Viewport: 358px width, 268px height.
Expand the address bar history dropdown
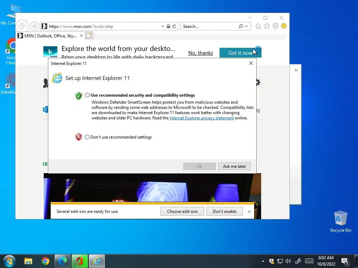163,27
